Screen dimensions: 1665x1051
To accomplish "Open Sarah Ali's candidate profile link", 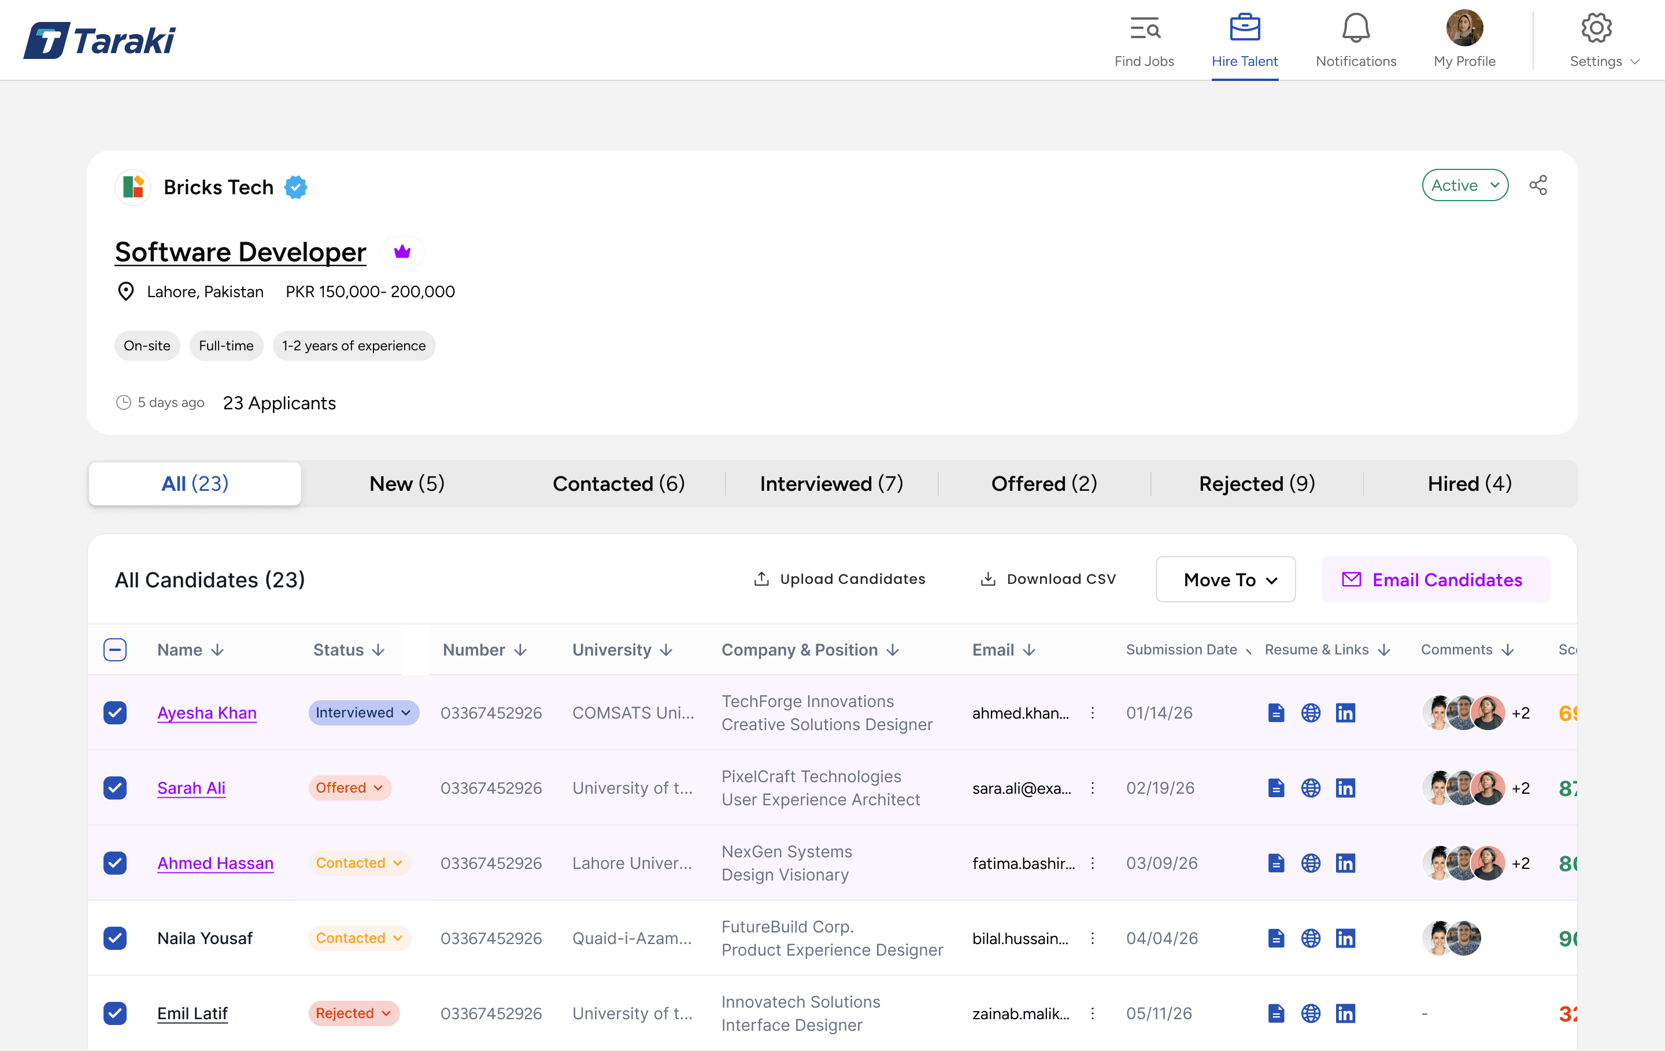I will pyautogui.click(x=191, y=787).
